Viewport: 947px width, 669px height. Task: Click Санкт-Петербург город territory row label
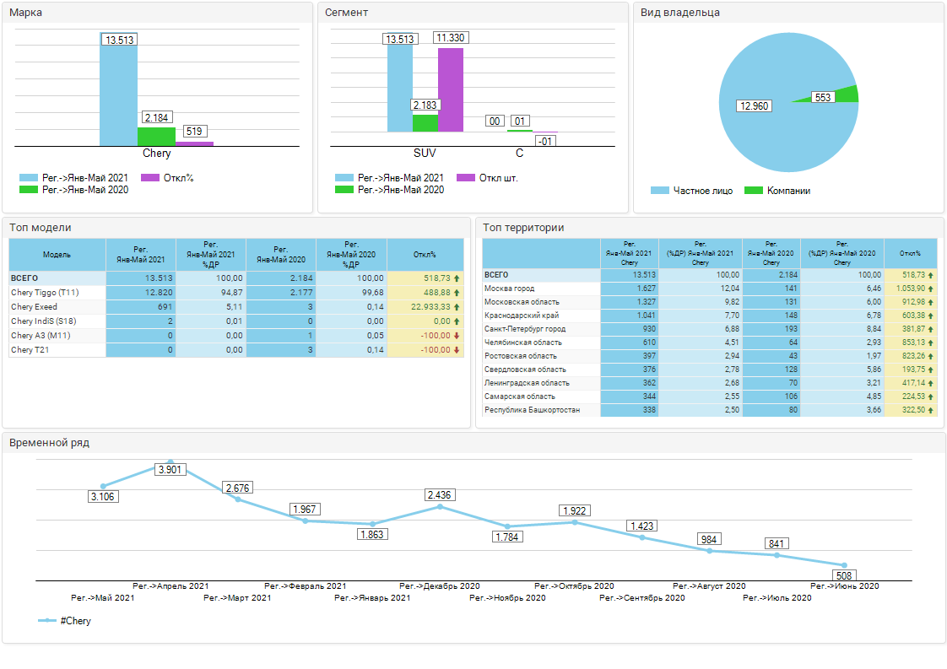click(x=524, y=329)
